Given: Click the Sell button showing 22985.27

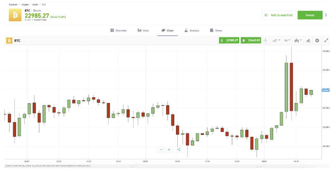Looking at the screenshot, I should pyautogui.click(x=229, y=40).
